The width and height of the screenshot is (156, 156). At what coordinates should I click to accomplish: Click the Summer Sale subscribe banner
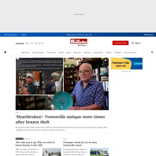127,63
